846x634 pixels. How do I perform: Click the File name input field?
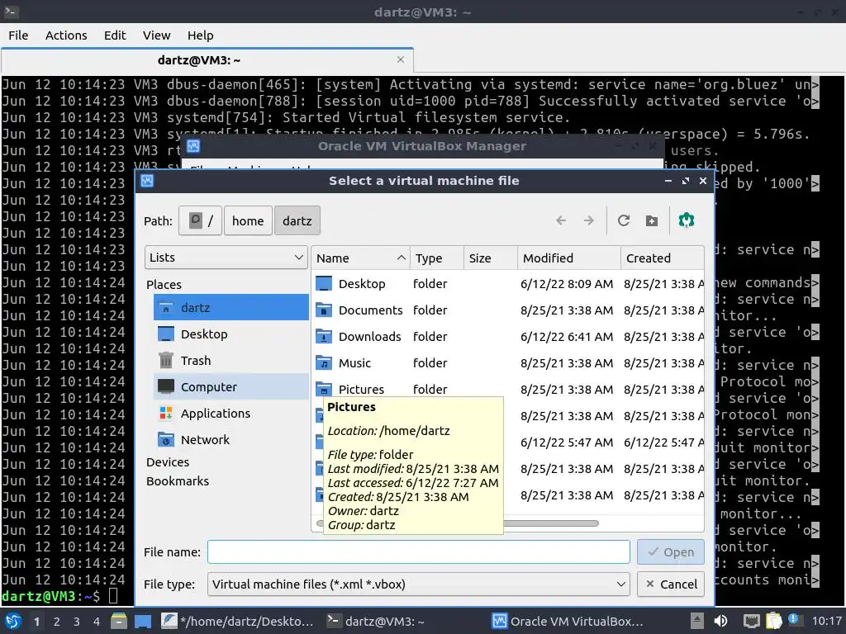tap(419, 552)
